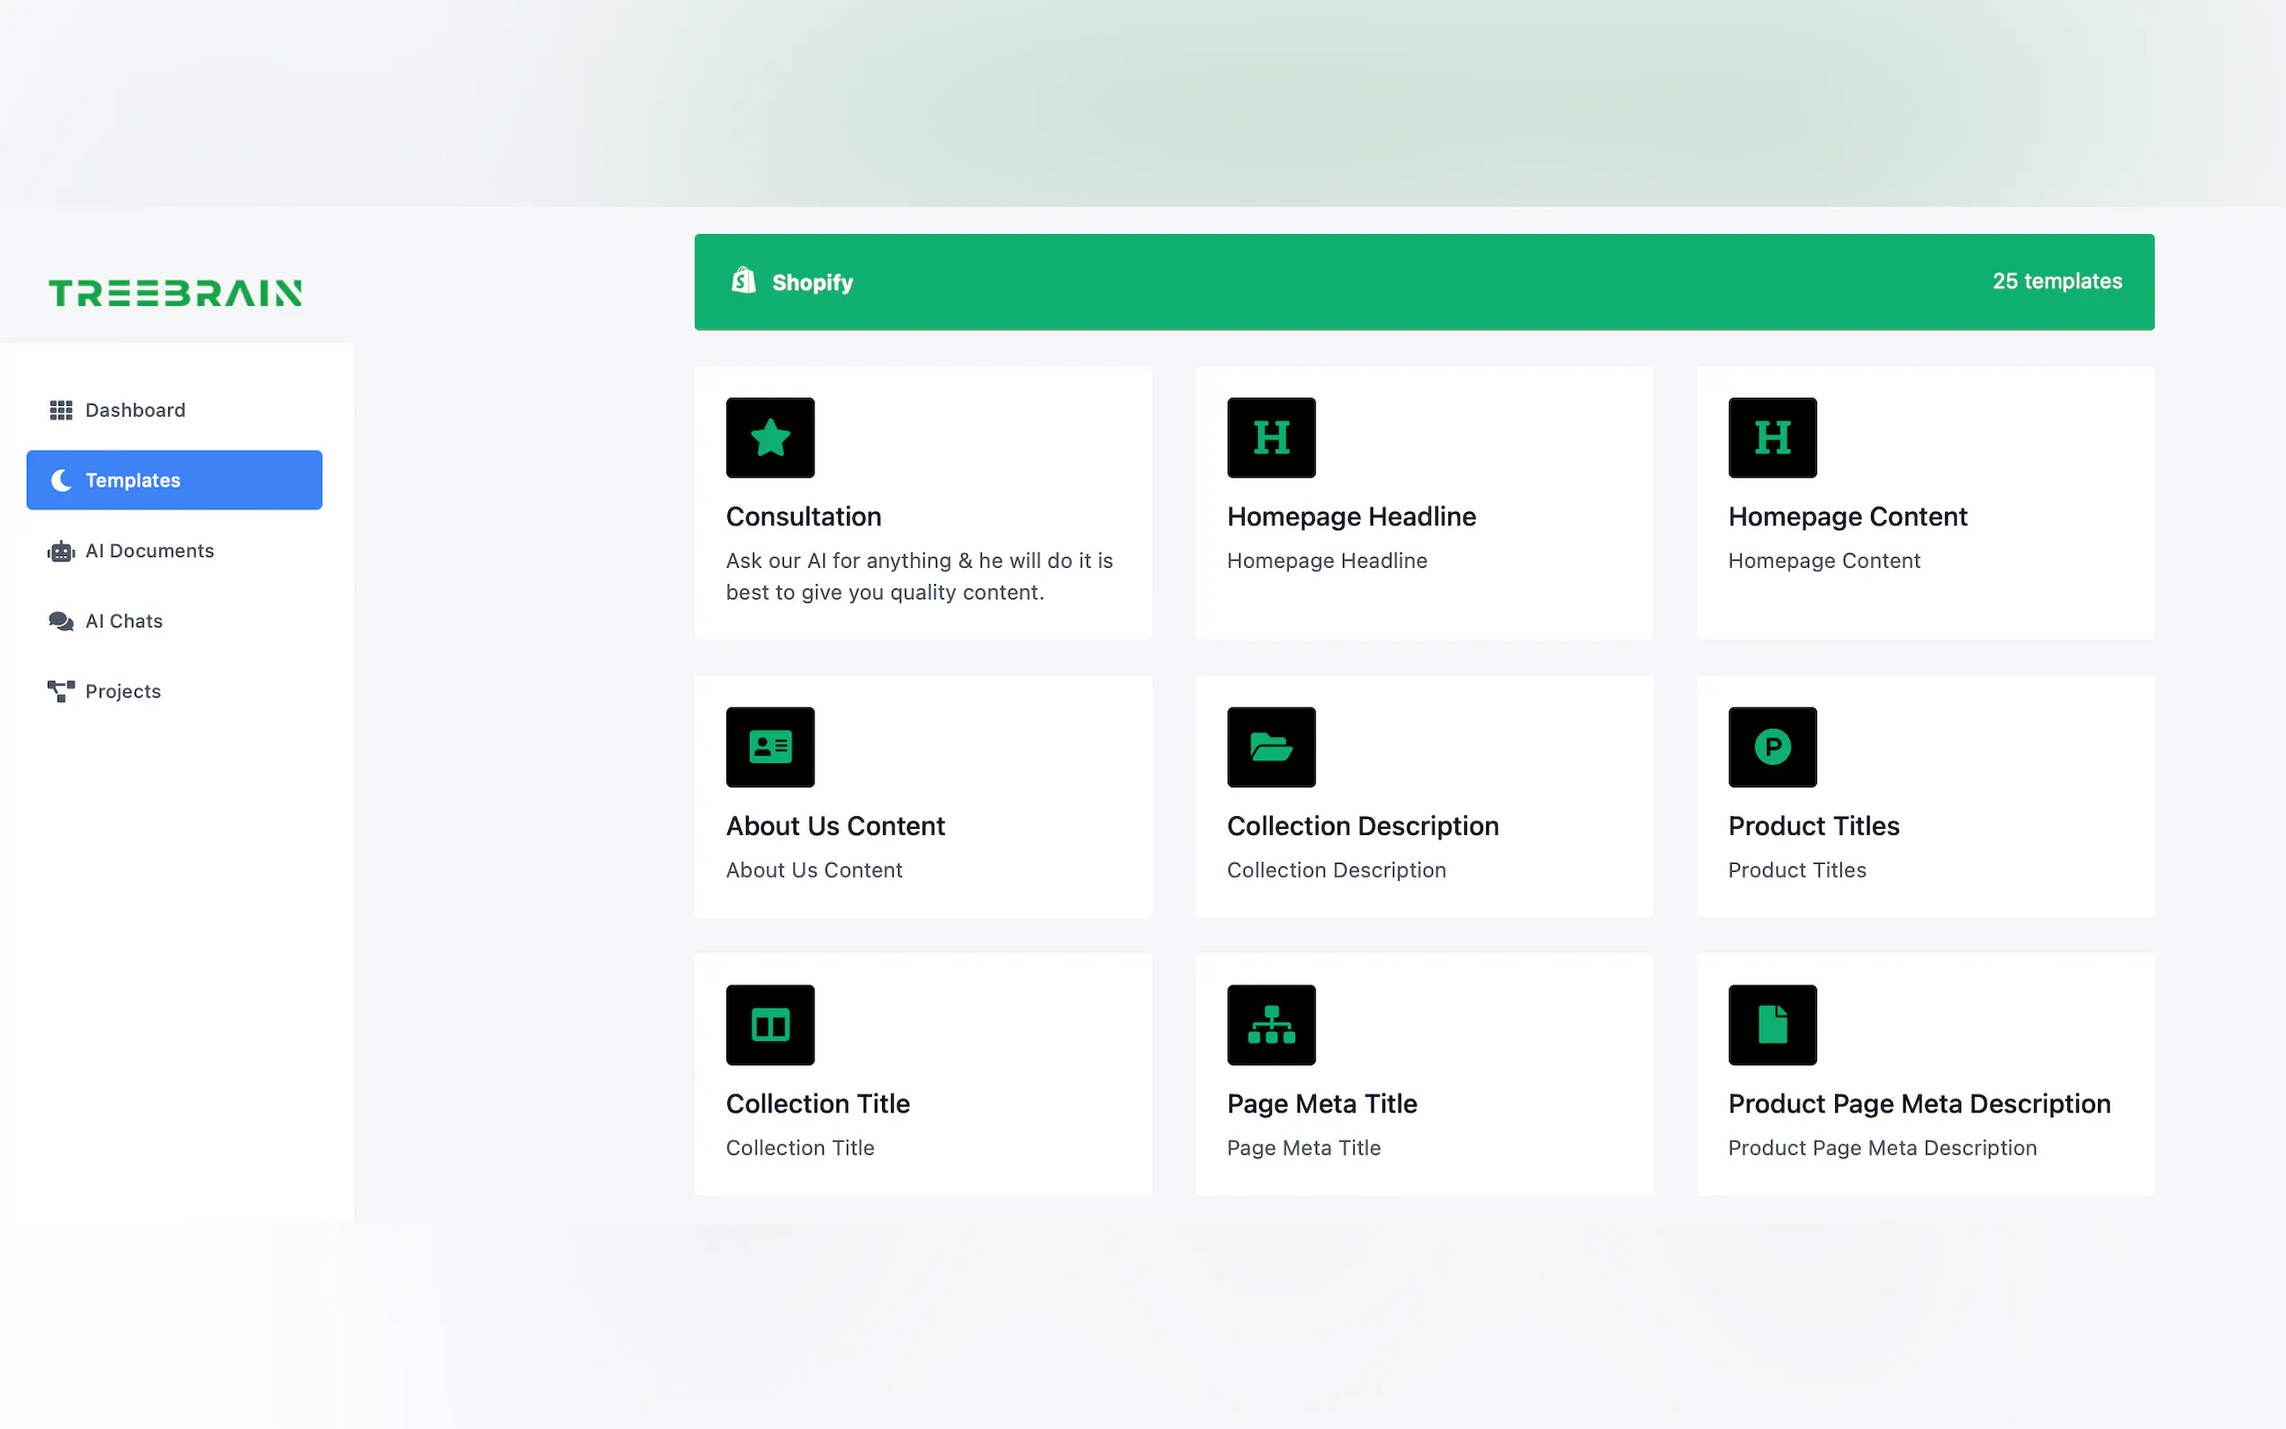
Task: Click the Collection Title columns icon
Action: pos(769,1024)
